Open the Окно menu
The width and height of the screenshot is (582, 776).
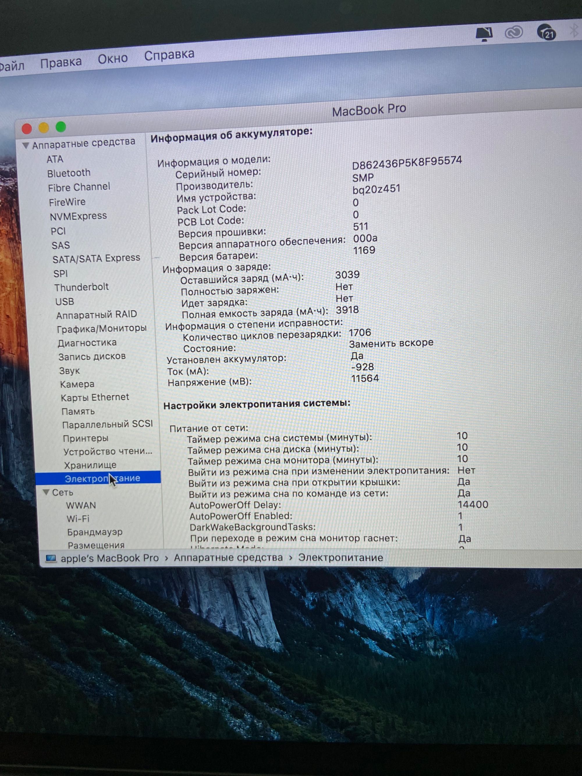tap(113, 58)
